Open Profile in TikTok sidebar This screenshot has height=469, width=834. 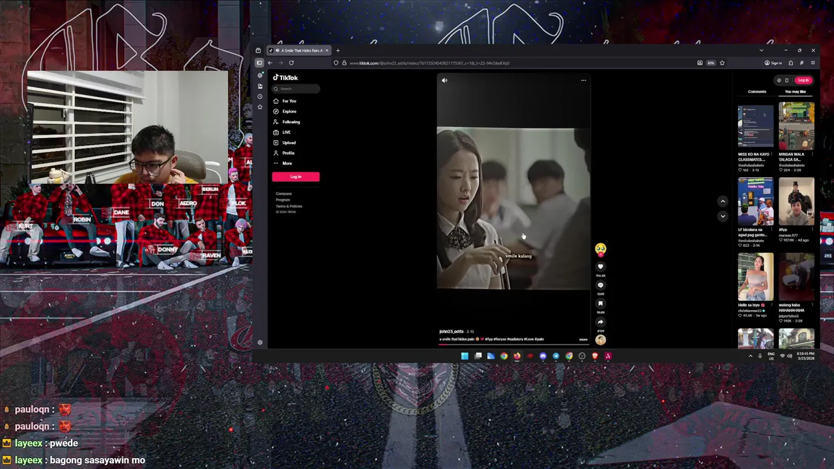tap(284, 153)
